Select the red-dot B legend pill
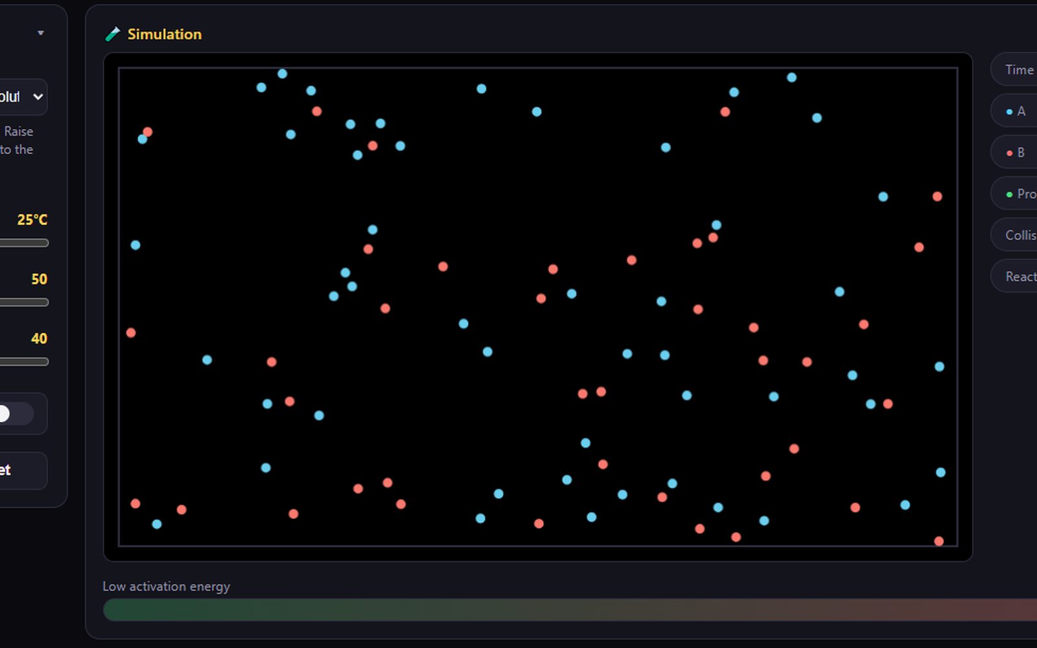This screenshot has width=1037, height=648. pos(1014,152)
